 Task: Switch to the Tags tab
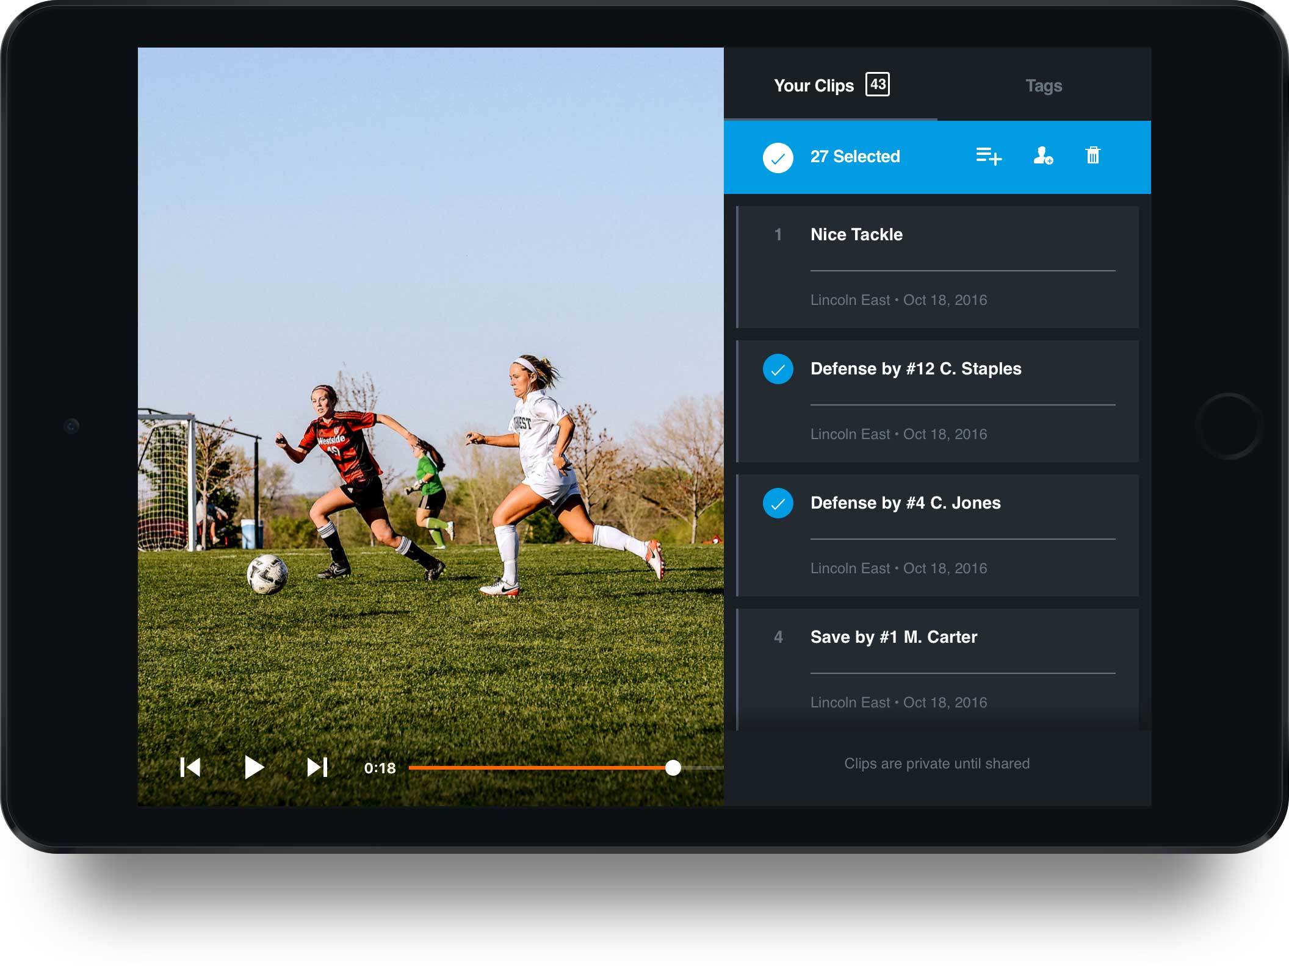pyautogui.click(x=1044, y=85)
